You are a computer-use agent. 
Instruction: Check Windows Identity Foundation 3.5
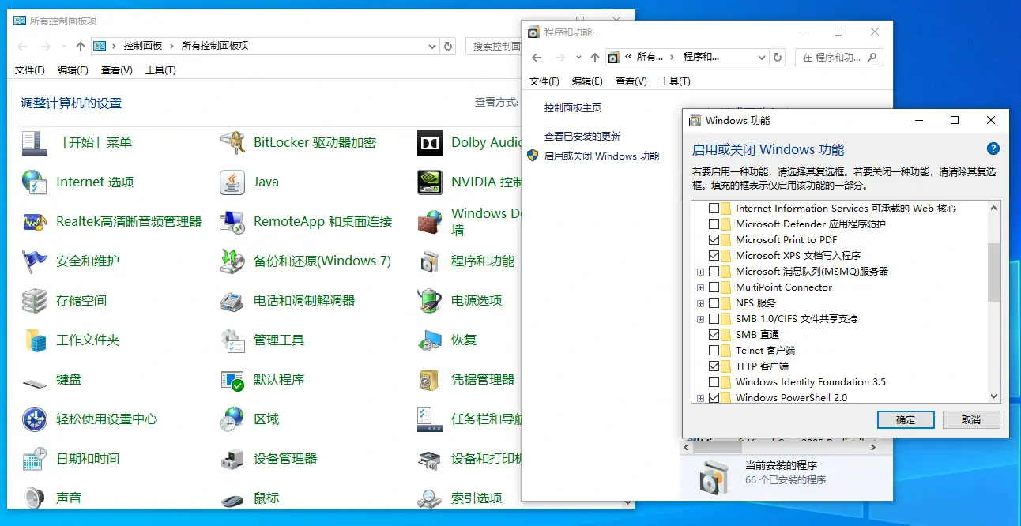point(714,382)
